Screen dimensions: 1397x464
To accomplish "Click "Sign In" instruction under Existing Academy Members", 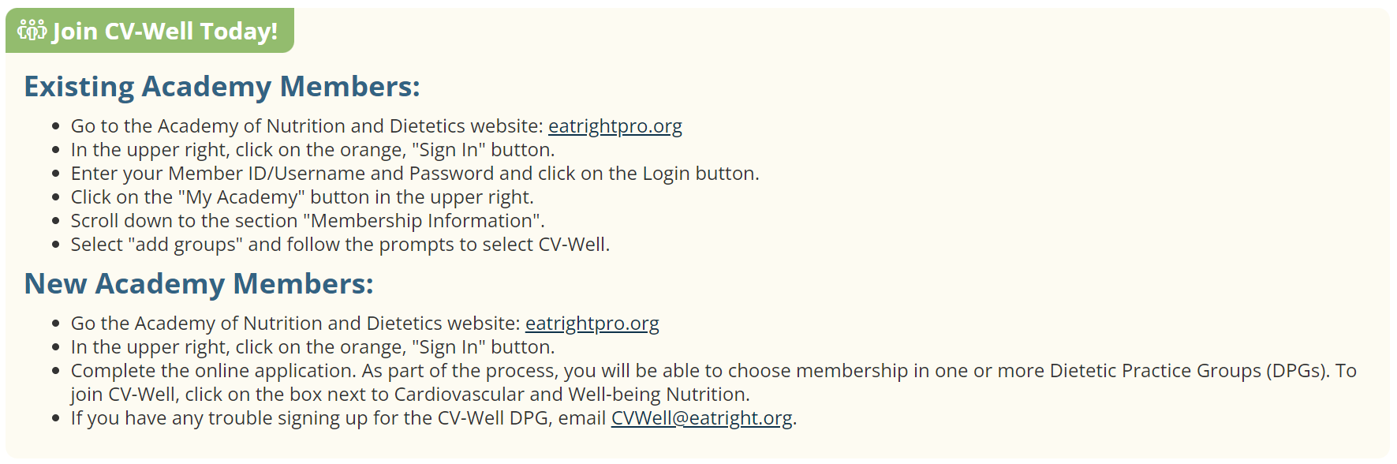I will 312,150.
